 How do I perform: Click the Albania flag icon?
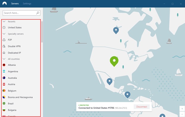(x=4, y=65)
